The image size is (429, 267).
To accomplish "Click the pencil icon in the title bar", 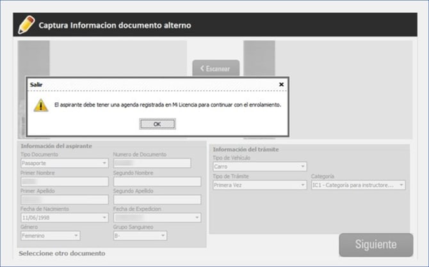I will coord(26,25).
